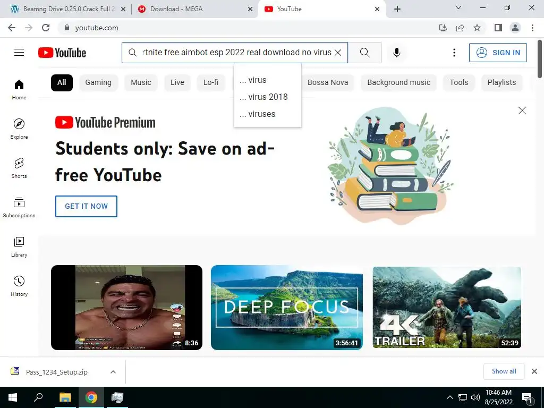Select the Bossa Nova filter chip
This screenshot has width=544, height=408.
pyautogui.click(x=327, y=82)
